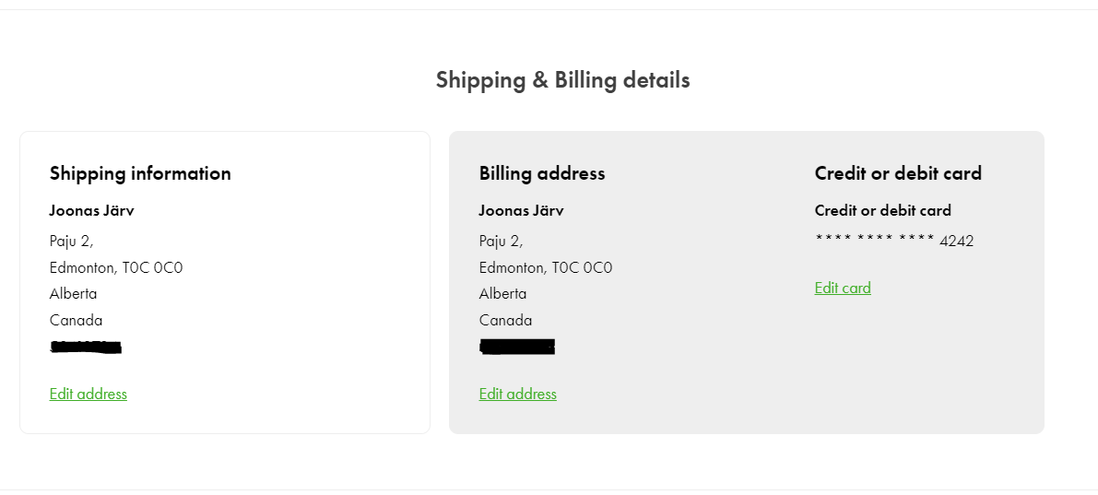Click the Billing address heading
The image size is (1098, 495).
point(542,173)
